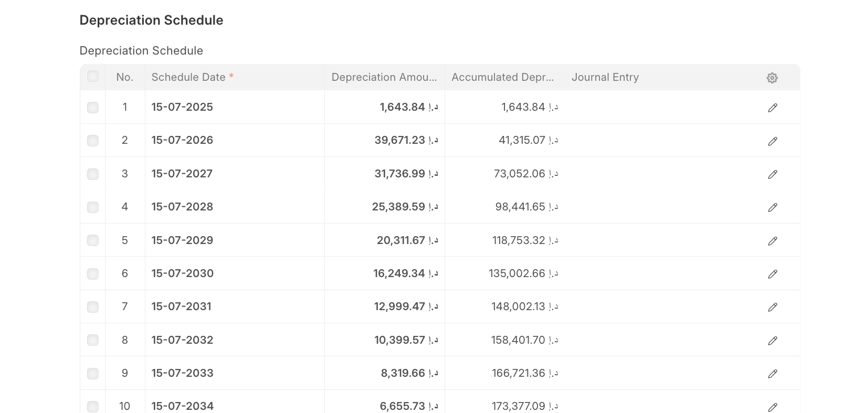Viewport: 854px width, 413px height.
Task: Click the 15-07-2033 date cell
Action: pyautogui.click(x=235, y=373)
